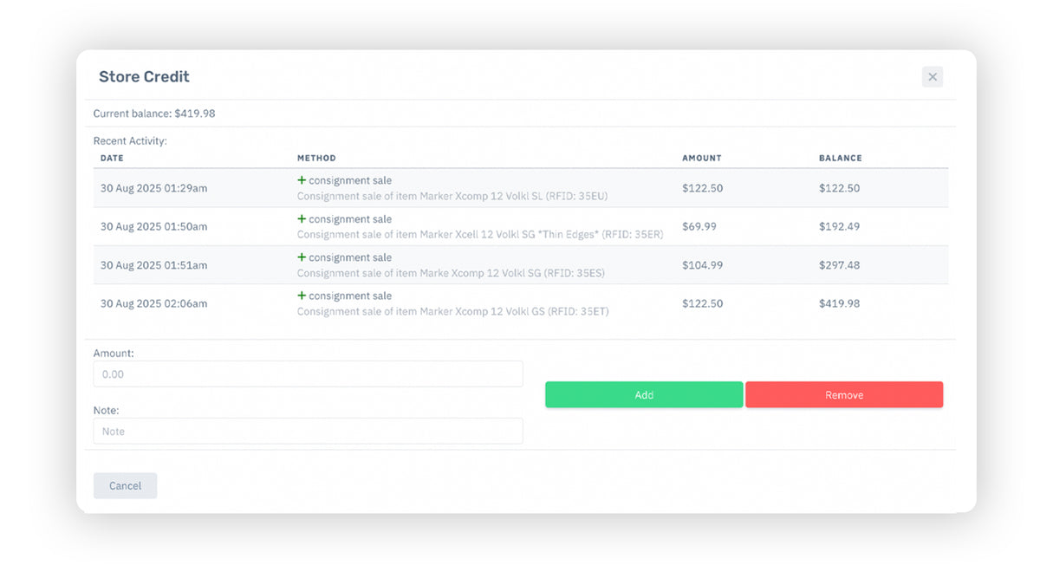Click plus icon on 01:51am consignment sale
Image resolution: width=1040 pixels, height=585 pixels.
(302, 257)
